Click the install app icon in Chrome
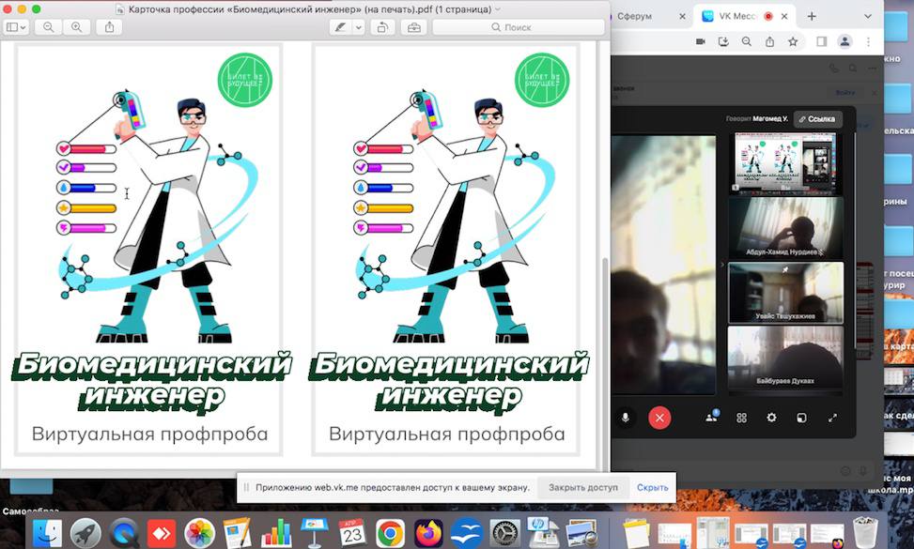This screenshot has height=549, width=914. [x=723, y=41]
